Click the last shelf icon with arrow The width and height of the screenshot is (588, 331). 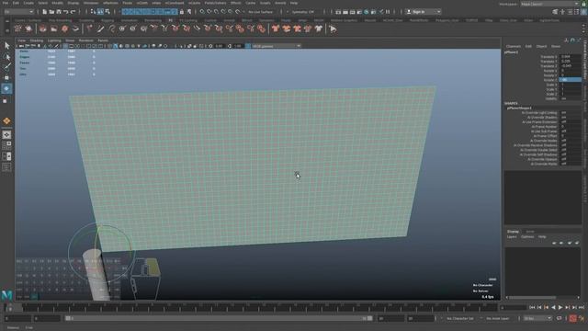[333, 29]
